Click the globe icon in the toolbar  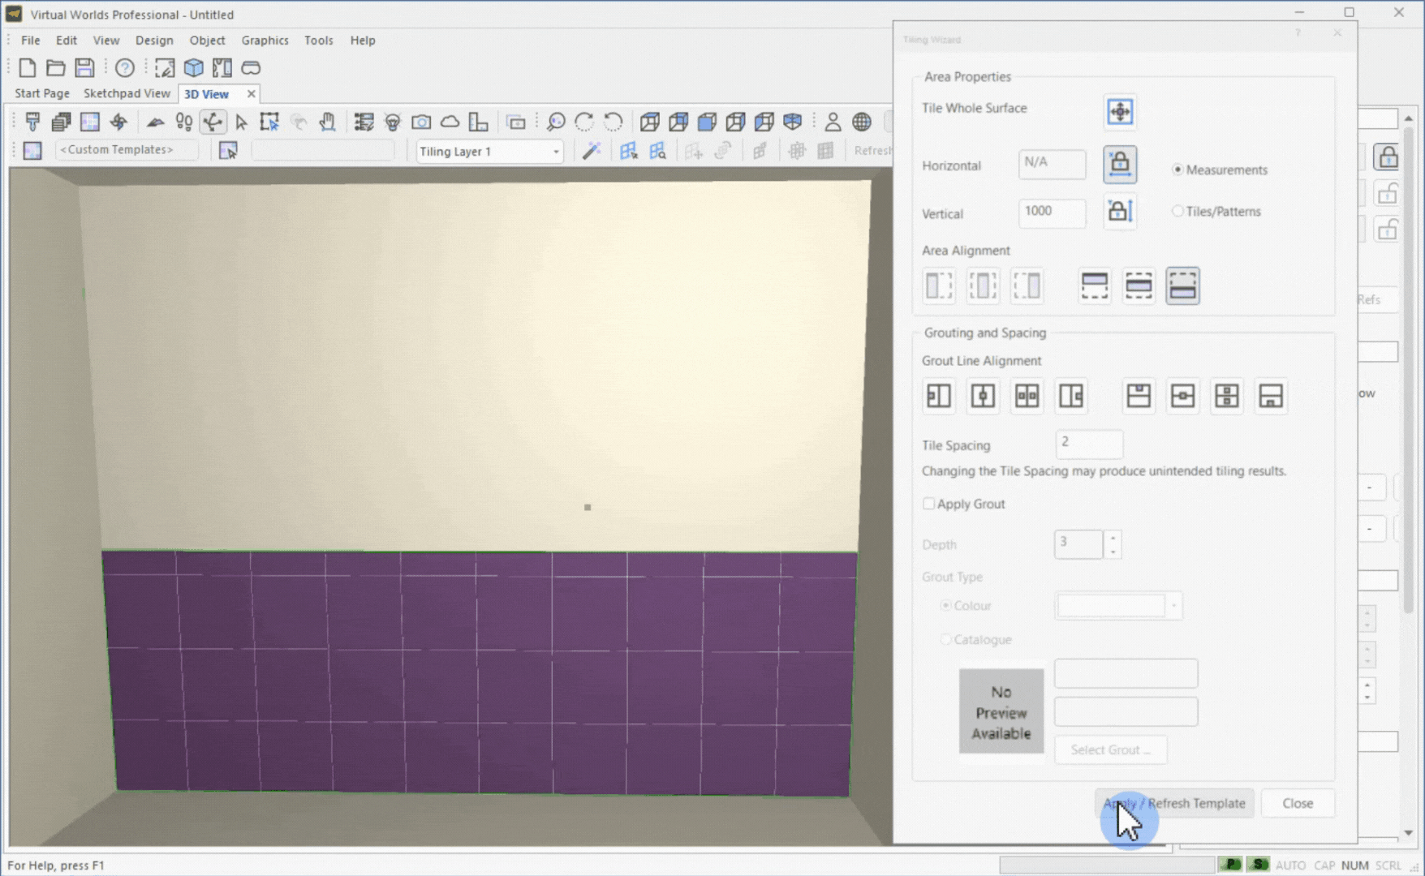pyautogui.click(x=862, y=122)
